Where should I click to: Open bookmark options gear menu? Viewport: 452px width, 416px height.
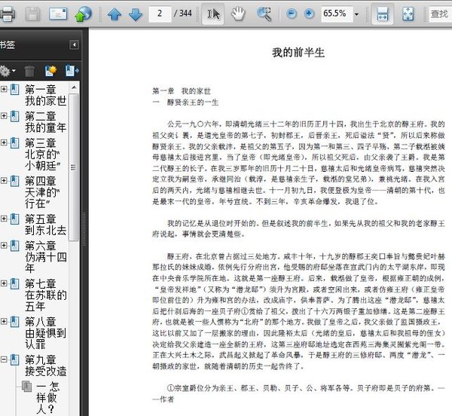tap(8, 71)
